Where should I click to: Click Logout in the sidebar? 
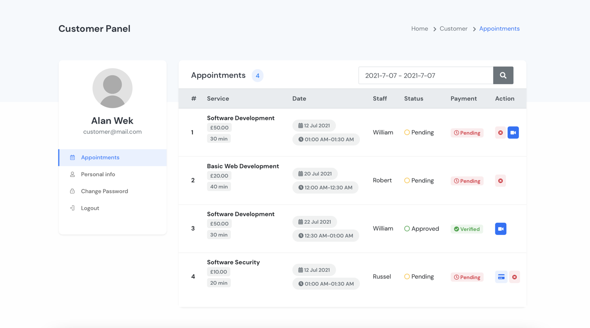click(x=90, y=208)
